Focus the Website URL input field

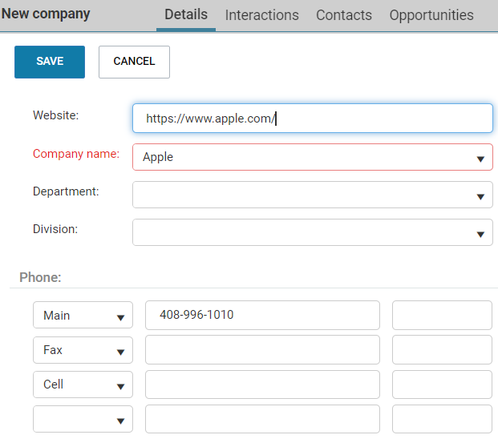(313, 119)
